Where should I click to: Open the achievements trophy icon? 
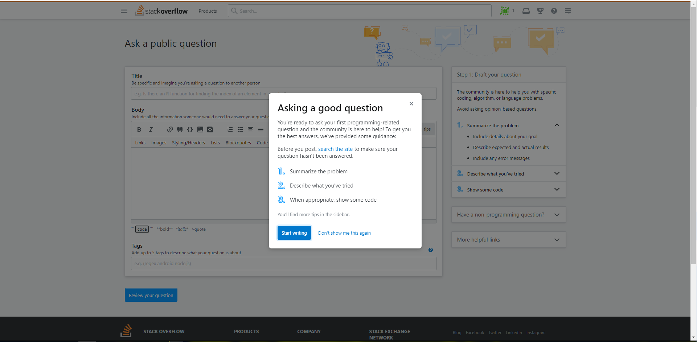pyautogui.click(x=540, y=11)
